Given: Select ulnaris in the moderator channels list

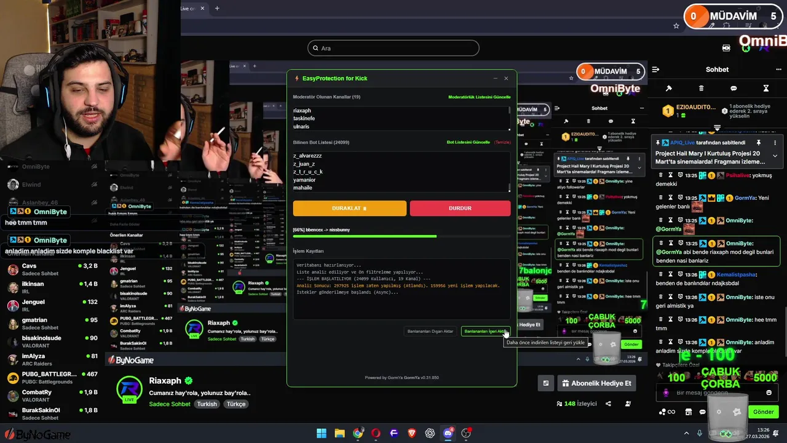Looking at the screenshot, I should pyautogui.click(x=301, y=126).
